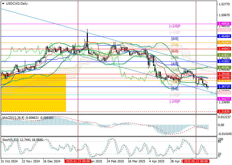Select the 1.38400 dashed level price label
Screen dimensions: 232x165
[224, 78]
